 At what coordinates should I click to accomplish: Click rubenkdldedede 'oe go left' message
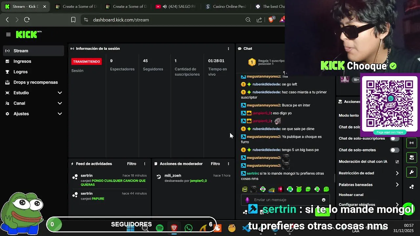[269, 84]
